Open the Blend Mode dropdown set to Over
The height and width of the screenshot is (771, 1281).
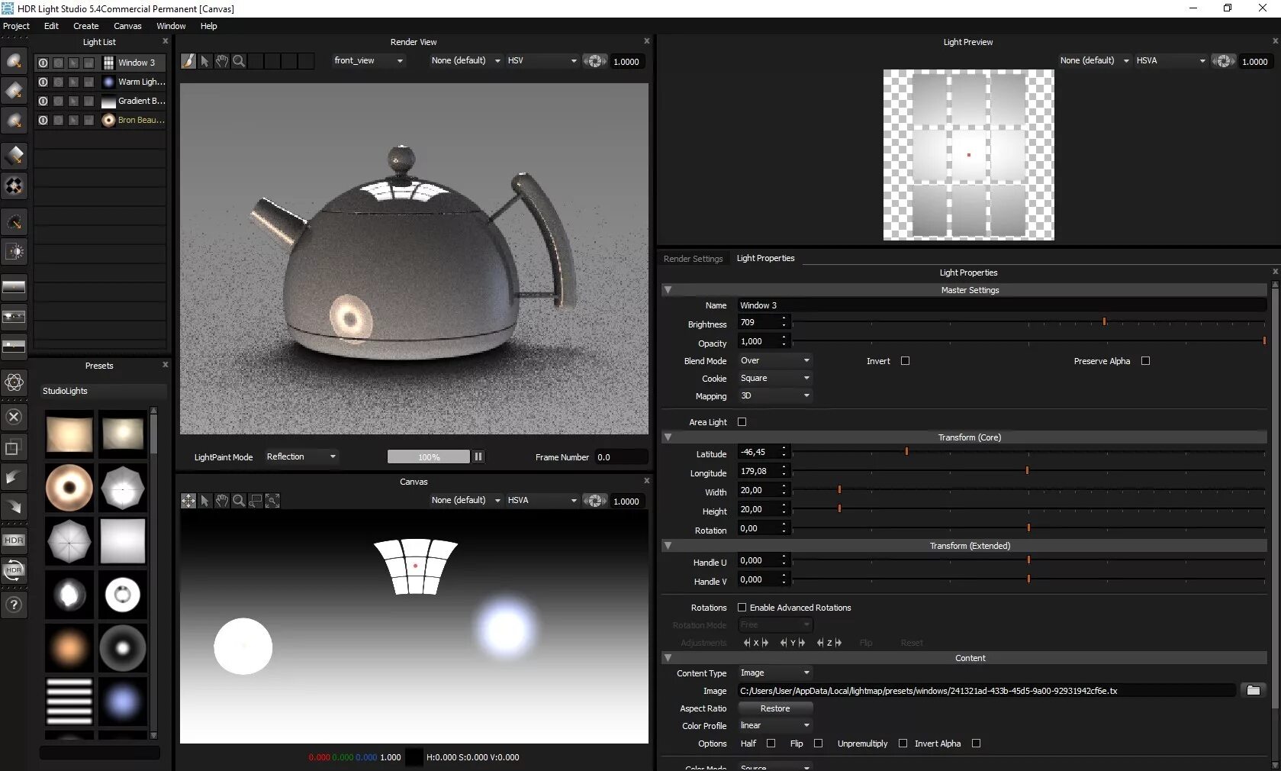coord(774,360)
